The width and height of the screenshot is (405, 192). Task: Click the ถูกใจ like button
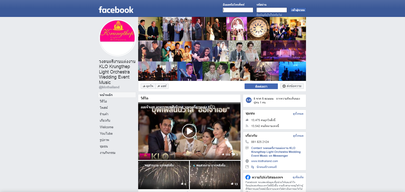point(148,86)
